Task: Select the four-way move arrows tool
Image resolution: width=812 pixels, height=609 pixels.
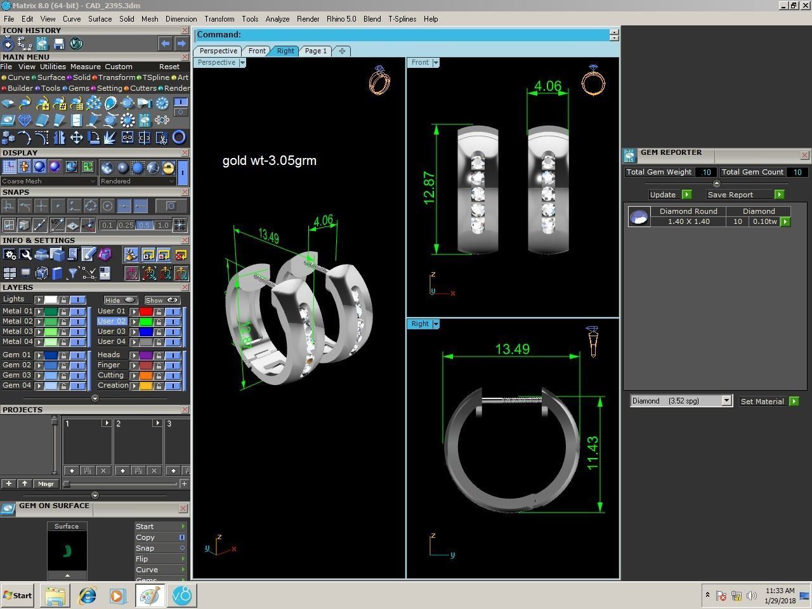Action: pos(76,137)
